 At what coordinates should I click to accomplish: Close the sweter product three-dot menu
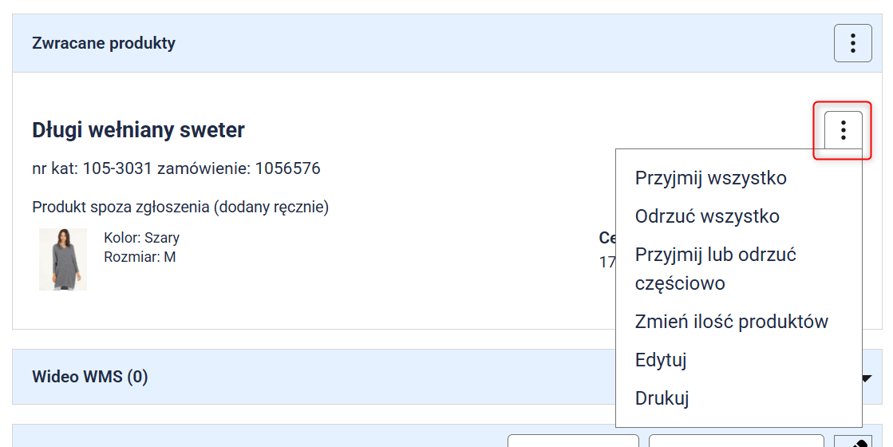tap(843, 130)
